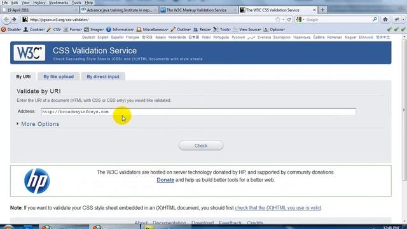Click the Address input field
This screenshot has width=407, height=229.
(x=198, y=112)
